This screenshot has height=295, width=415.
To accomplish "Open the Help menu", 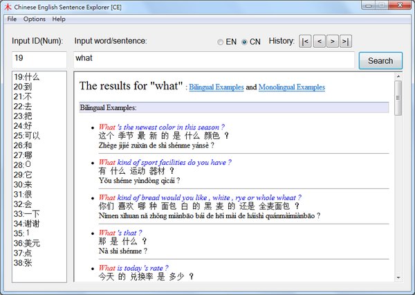I will 59,19.
